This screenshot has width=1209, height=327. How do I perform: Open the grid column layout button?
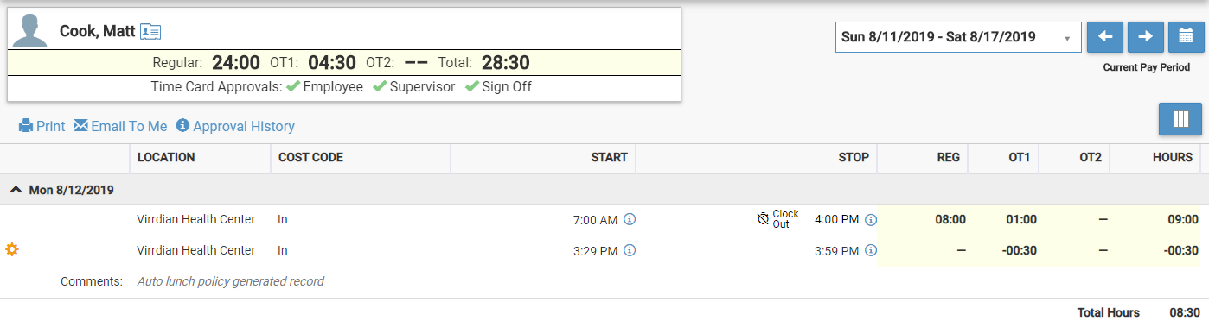tap(1180, 119)
